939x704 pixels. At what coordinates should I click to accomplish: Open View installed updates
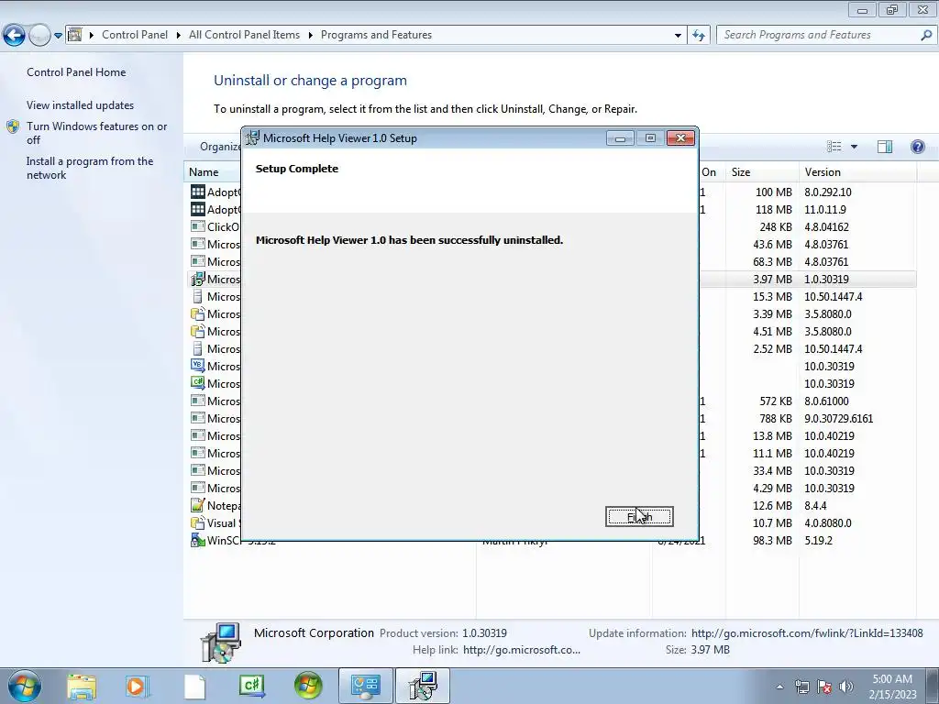(81, 105)
